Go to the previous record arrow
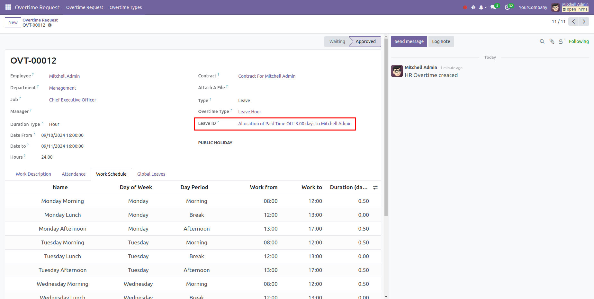 pos(573,22)
